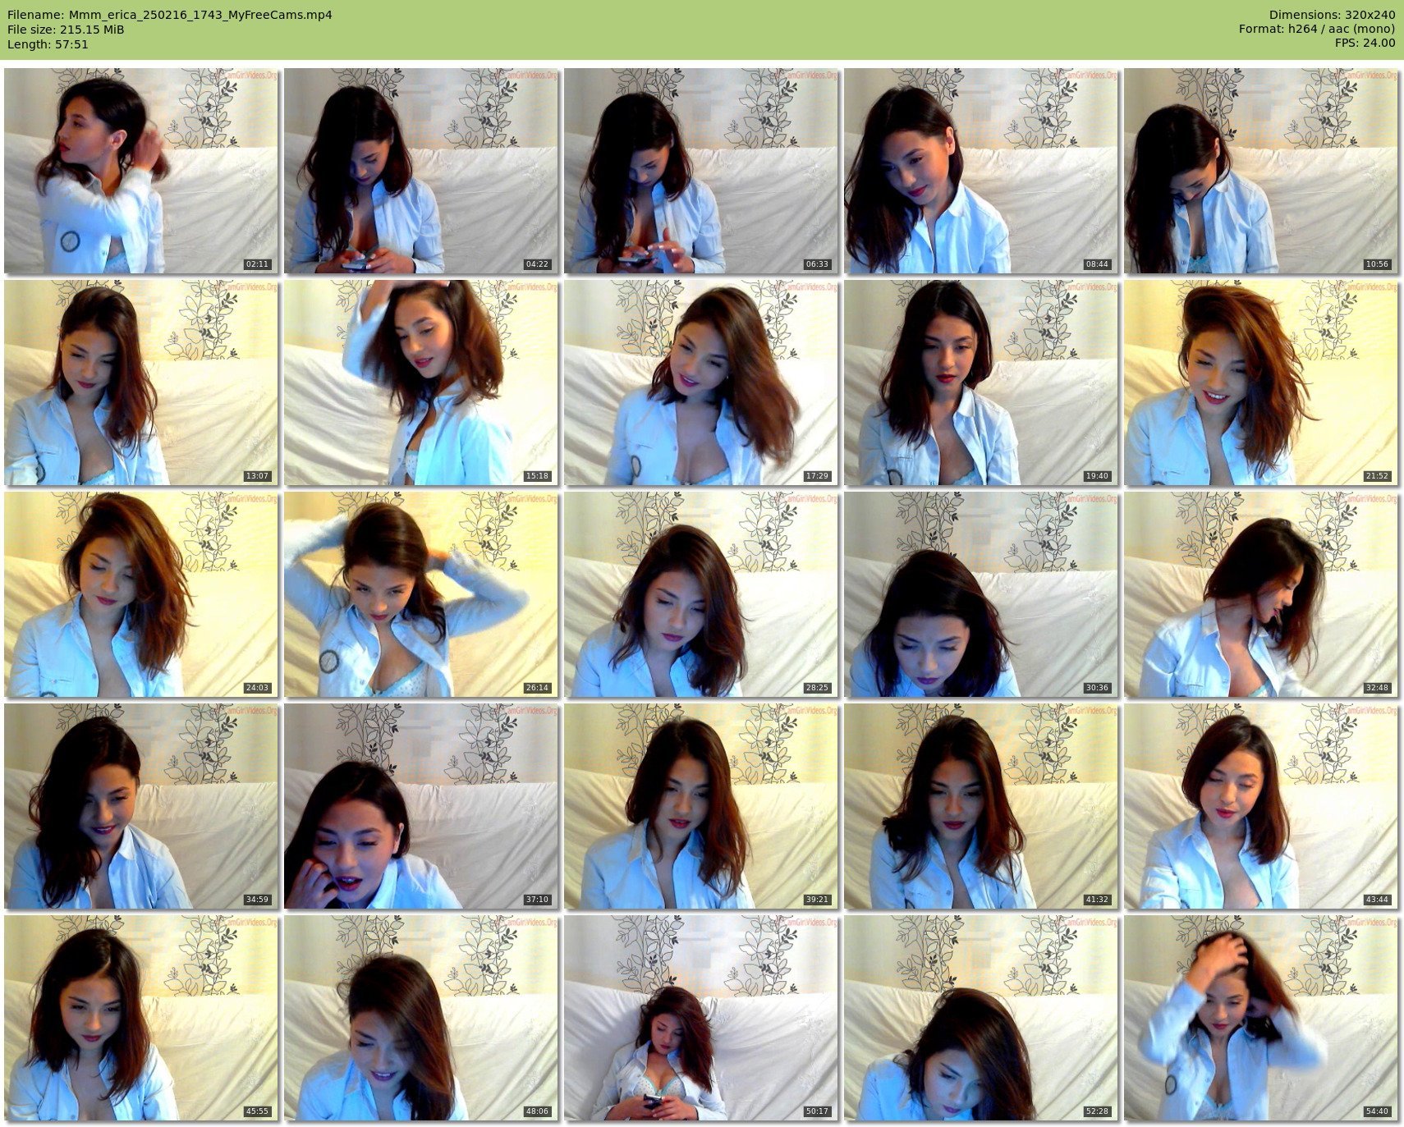Click the File size 215.15 MiB text
Screen dimensions: 1404x1127
[66, 30]
